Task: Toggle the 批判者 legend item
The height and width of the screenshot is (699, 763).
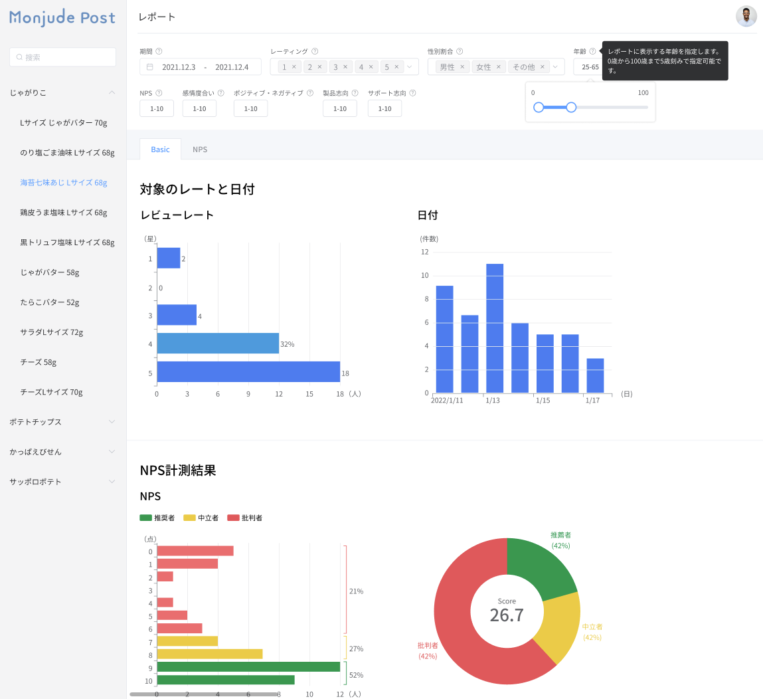Action: (245, 518)
